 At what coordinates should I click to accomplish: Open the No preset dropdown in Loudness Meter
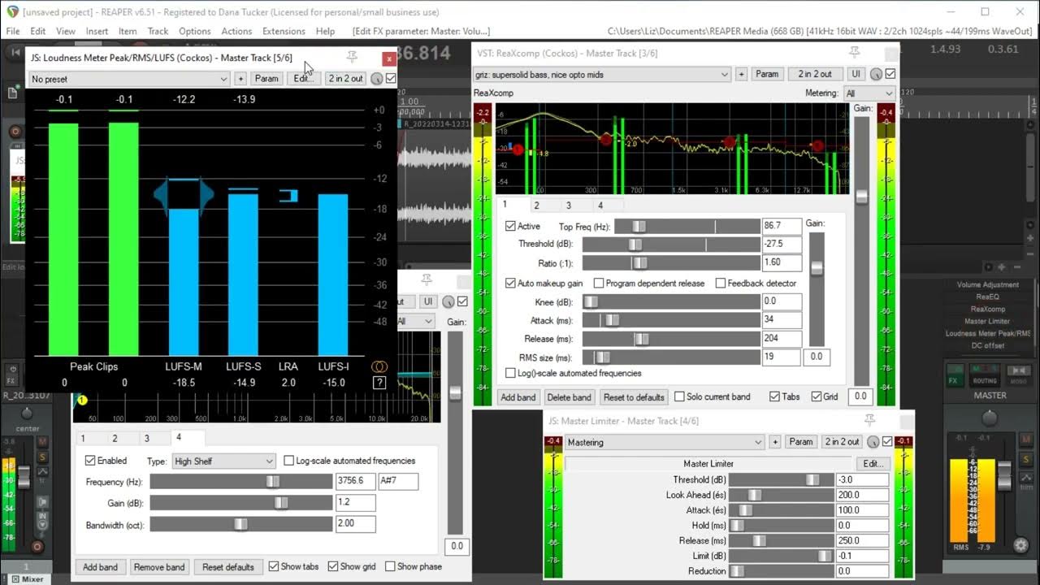129,79
